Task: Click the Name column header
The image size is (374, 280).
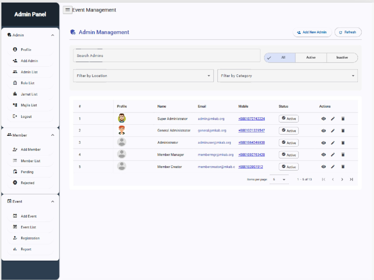Action: coord(162,106)
